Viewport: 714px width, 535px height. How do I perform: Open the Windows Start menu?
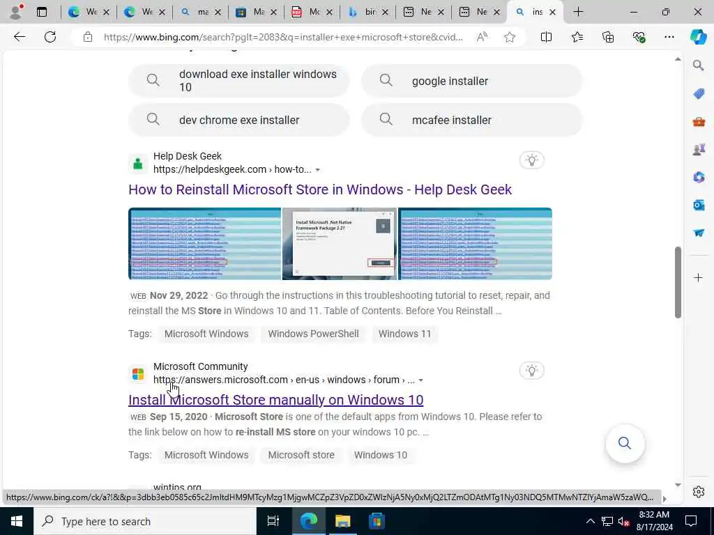[x=17, y=521]
